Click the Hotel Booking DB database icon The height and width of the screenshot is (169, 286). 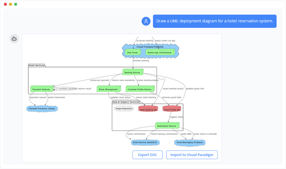[x=148, y=109]
